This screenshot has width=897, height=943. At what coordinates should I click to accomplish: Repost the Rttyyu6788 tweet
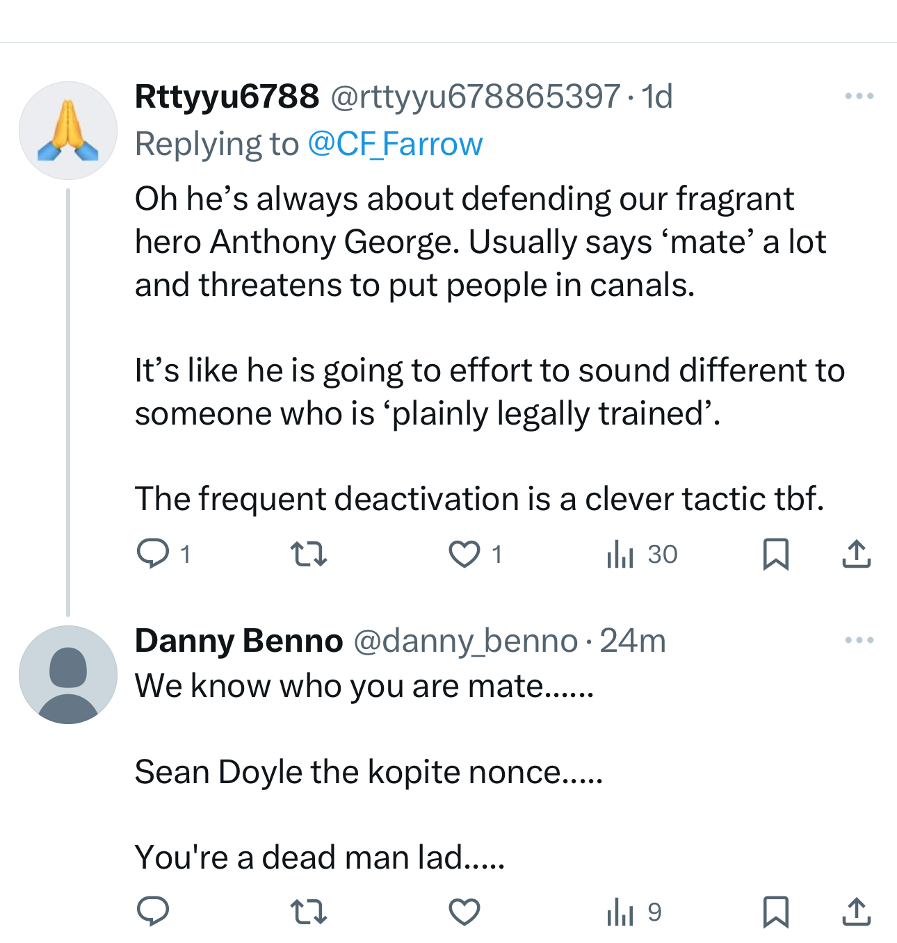[308, 554]
